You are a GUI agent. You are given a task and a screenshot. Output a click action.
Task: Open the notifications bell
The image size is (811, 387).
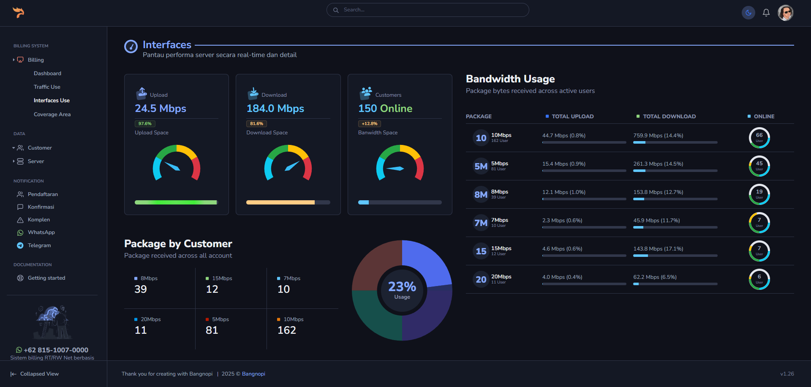tap(766, 13)
